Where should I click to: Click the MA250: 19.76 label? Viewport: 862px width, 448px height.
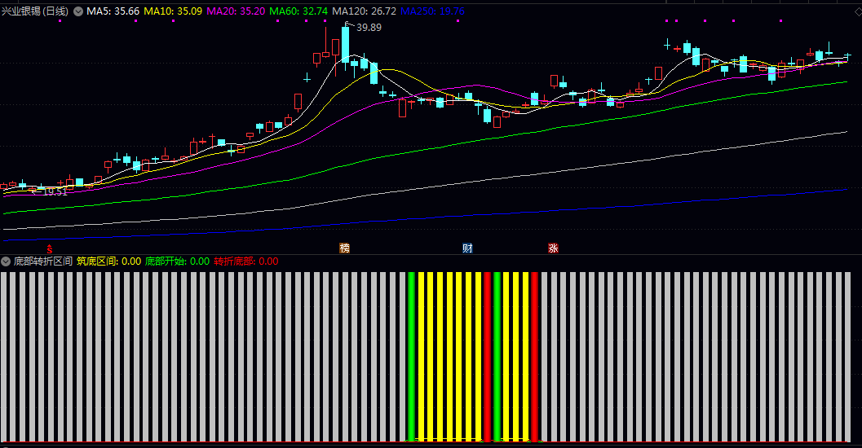433,11
